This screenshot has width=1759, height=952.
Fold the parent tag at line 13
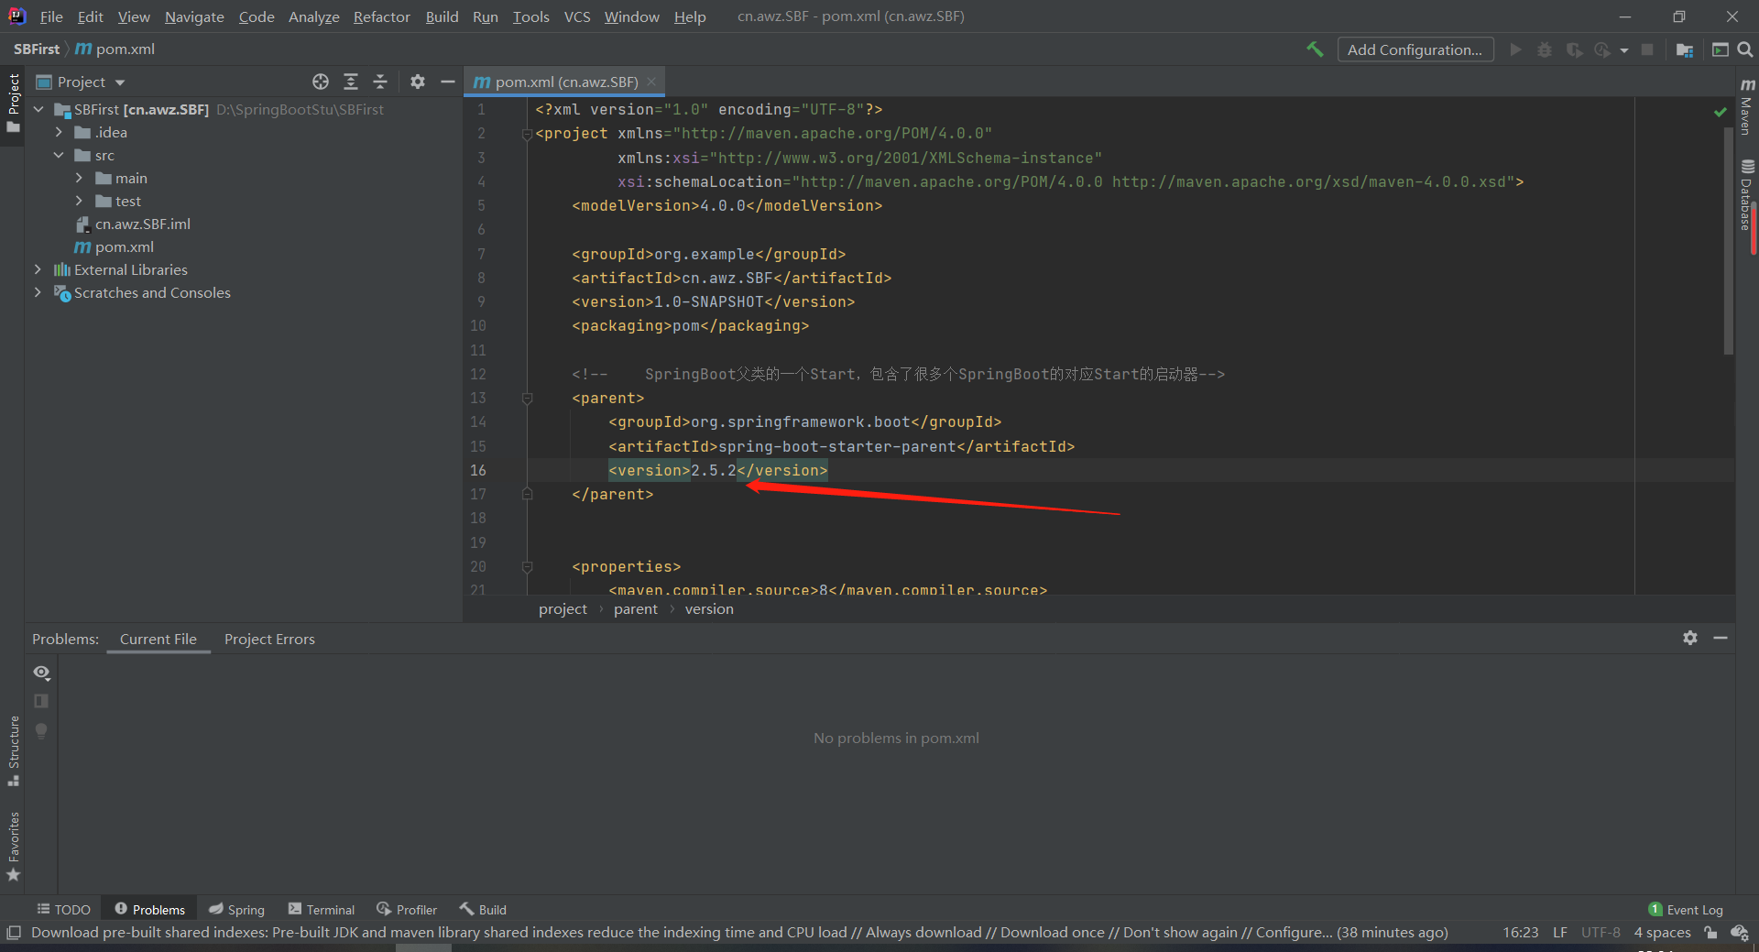click(527, 398)
